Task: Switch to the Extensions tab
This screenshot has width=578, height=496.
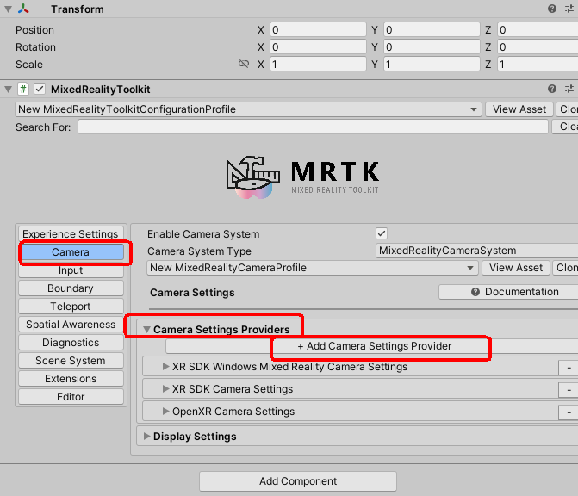Action: point(71,378)
